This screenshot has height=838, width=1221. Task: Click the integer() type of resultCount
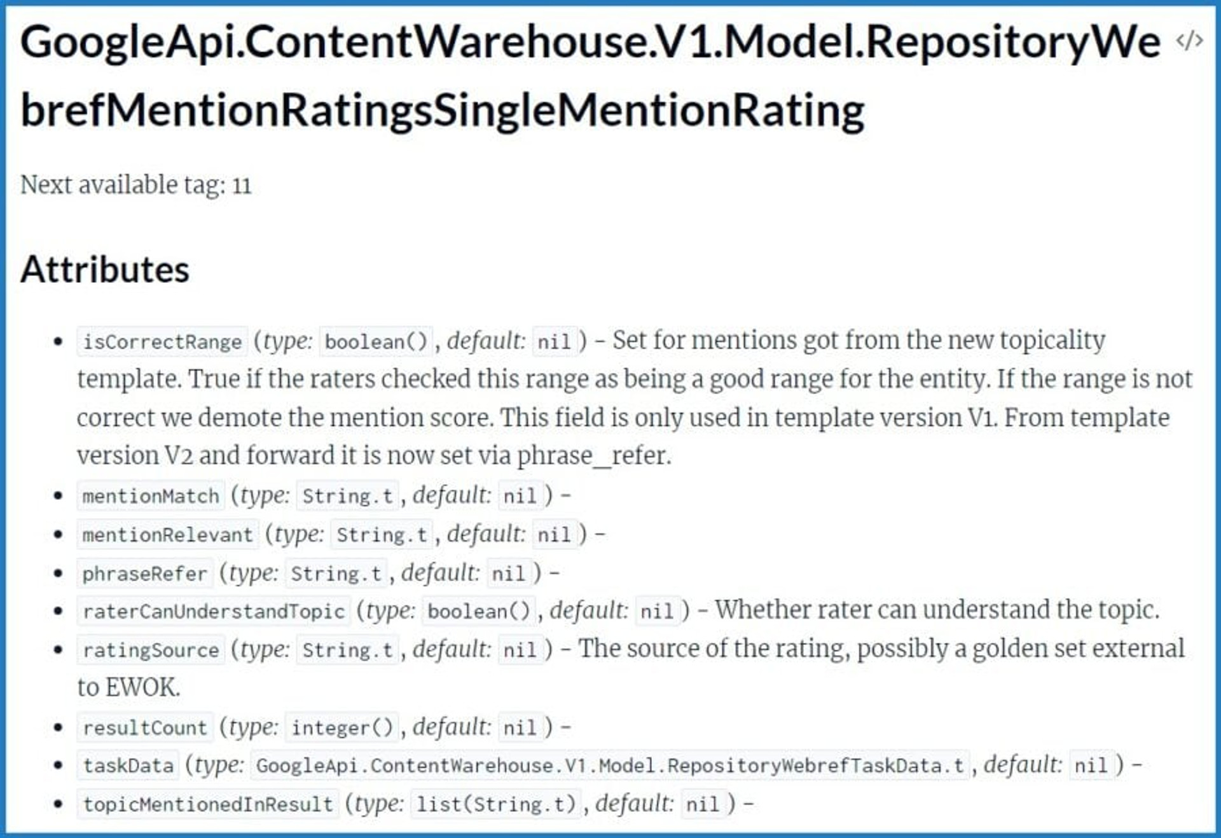pyautogui.click(x=342, y=727)
